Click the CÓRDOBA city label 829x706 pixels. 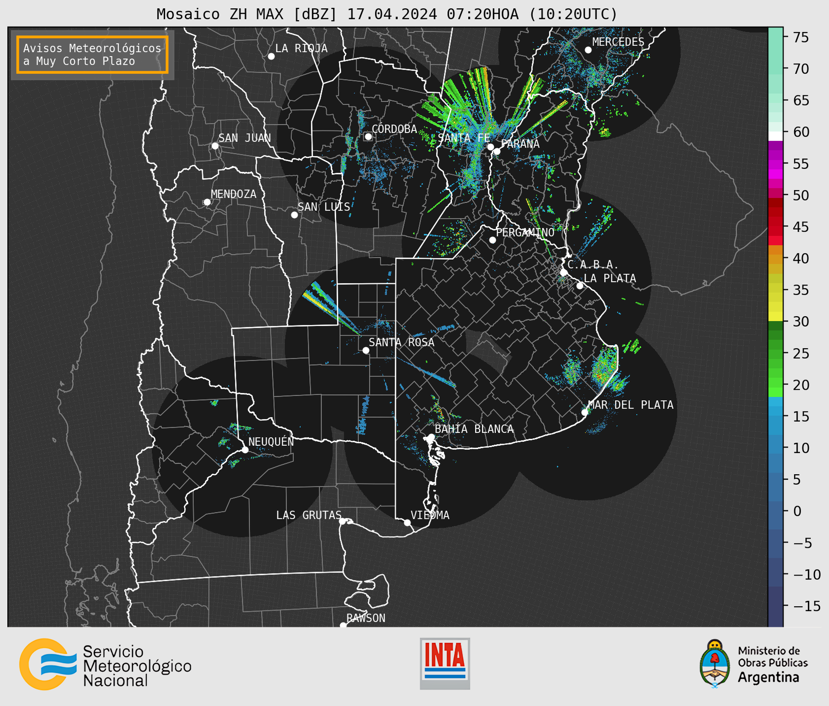pos(394,129)
